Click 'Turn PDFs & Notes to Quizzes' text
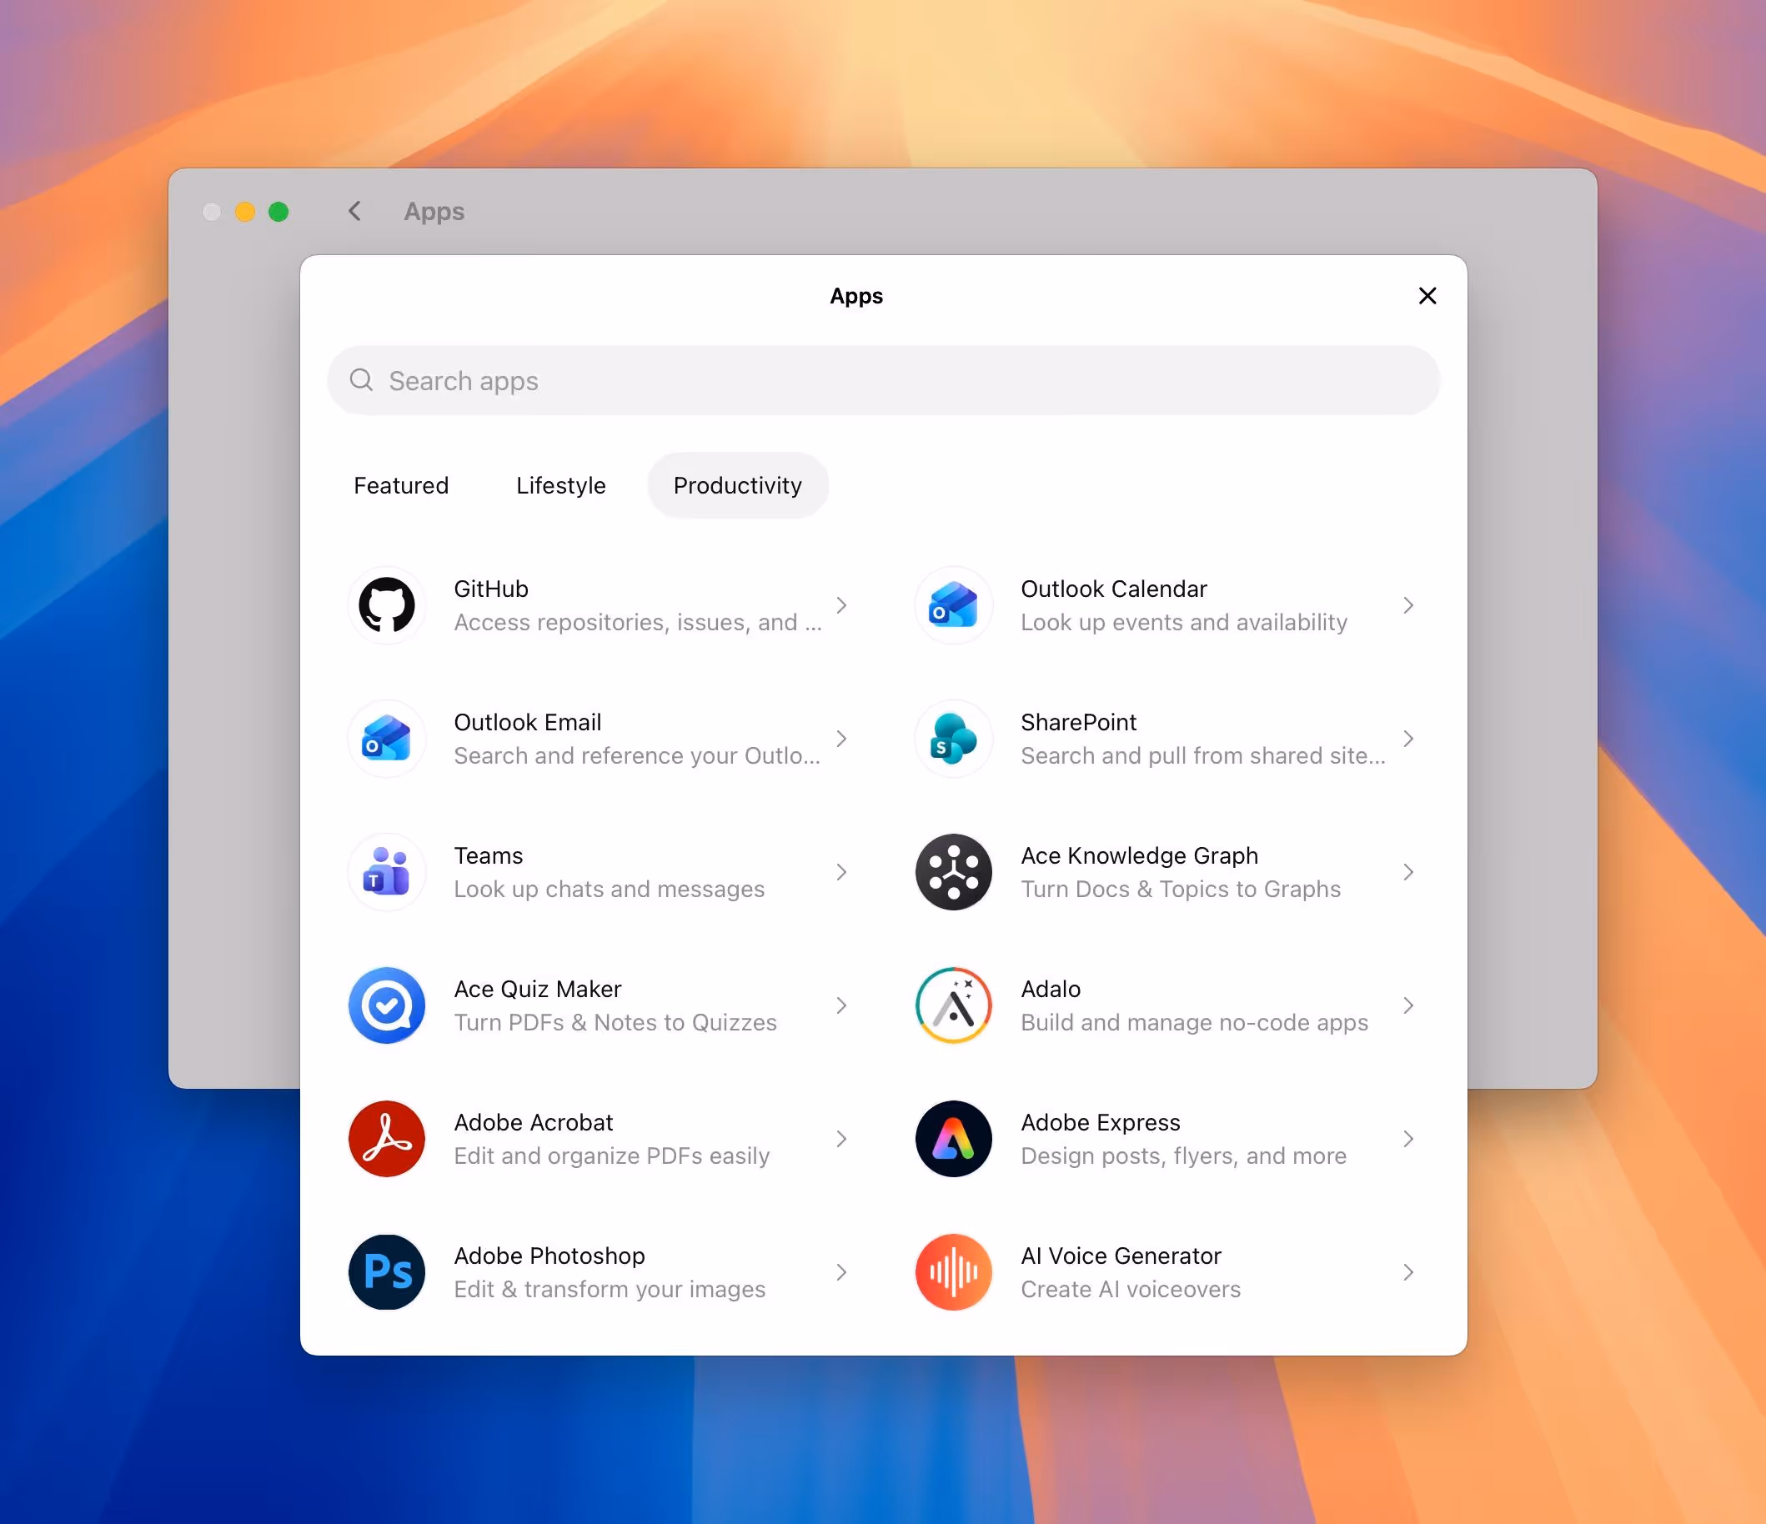Screen dimensions: 1766x1524 tap(615, 1022)
